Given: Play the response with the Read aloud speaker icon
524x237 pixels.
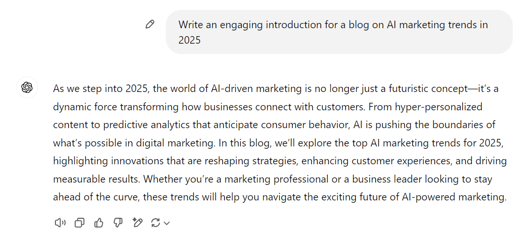Looking at the screenshot, I should [x=60, y=222].
